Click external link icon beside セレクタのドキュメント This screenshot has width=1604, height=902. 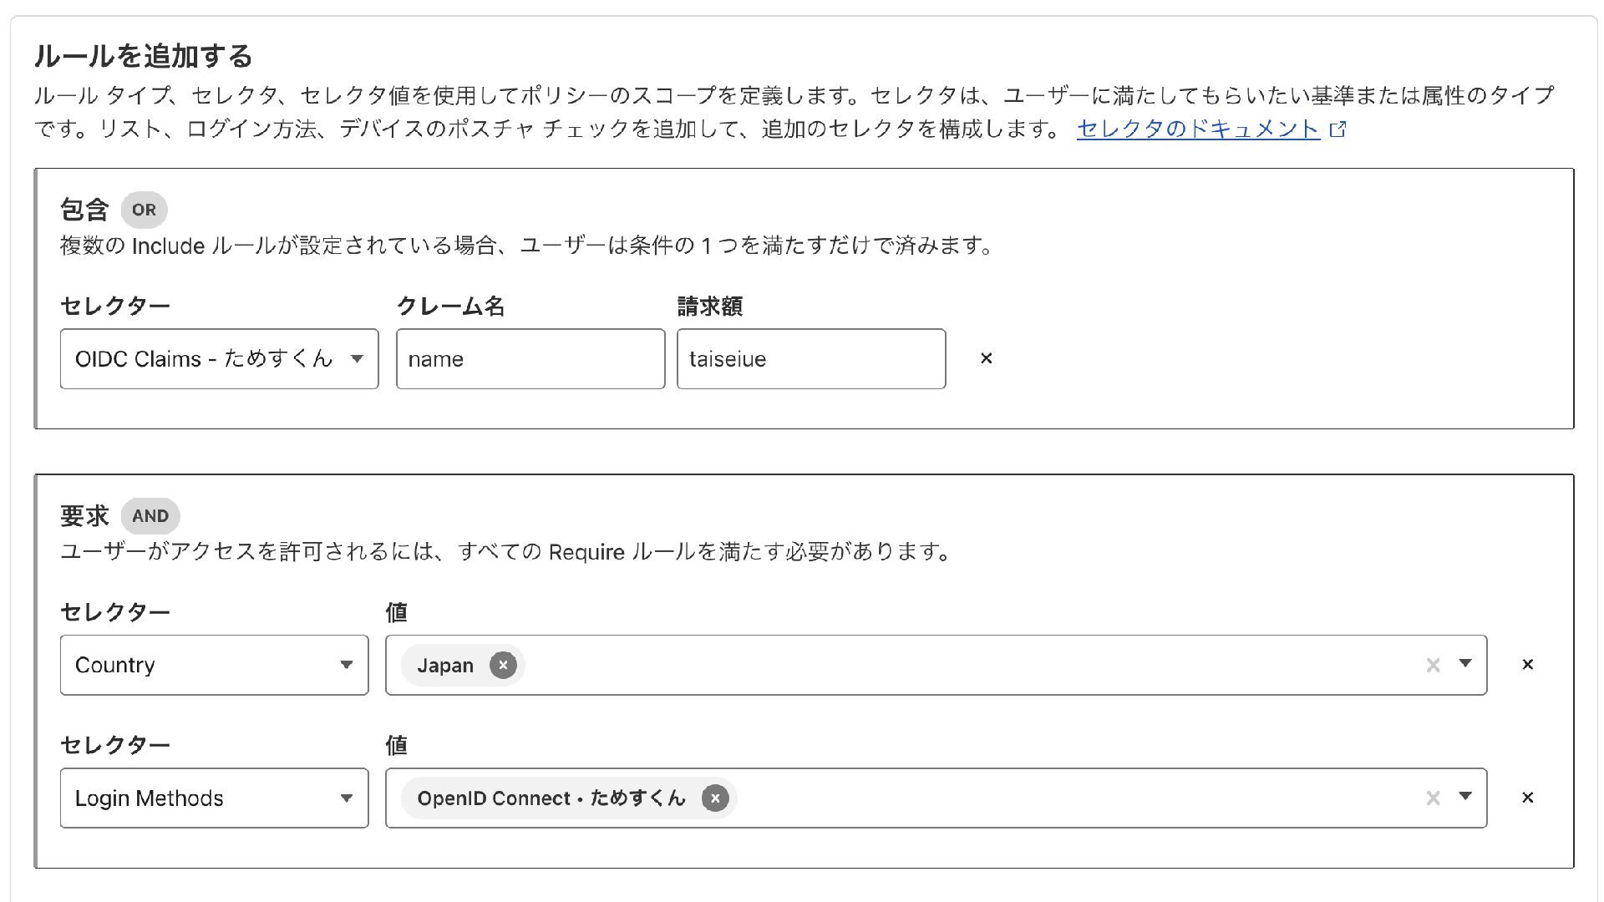pos(1338,129)
